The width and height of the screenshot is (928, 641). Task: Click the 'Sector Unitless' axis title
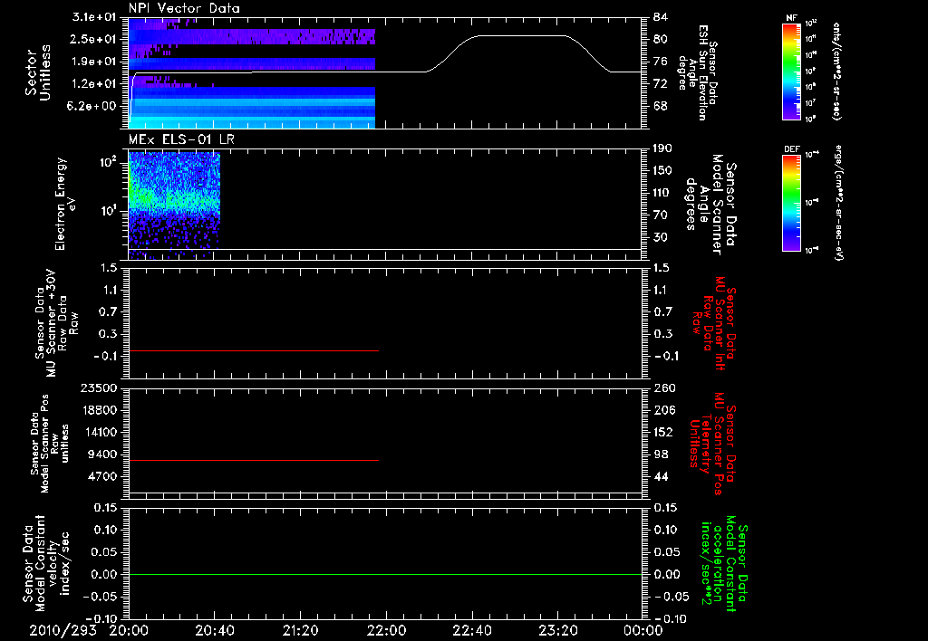point(37,72)
